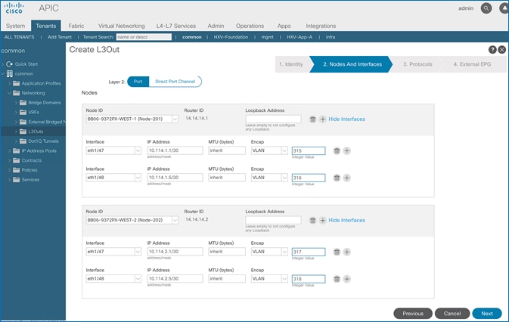This screenshot has height=322, width=509.
Task: Open the L4-L7 Services tab
Action: tap(176, 26)
